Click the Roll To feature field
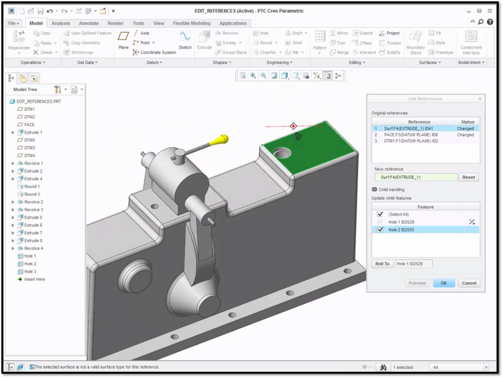Viewport: 503px width, 378px height. tap(414, 264)
